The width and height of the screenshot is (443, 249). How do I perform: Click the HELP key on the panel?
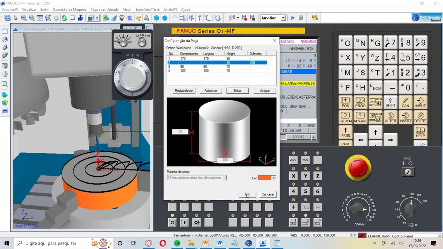[x=420, y=132]
